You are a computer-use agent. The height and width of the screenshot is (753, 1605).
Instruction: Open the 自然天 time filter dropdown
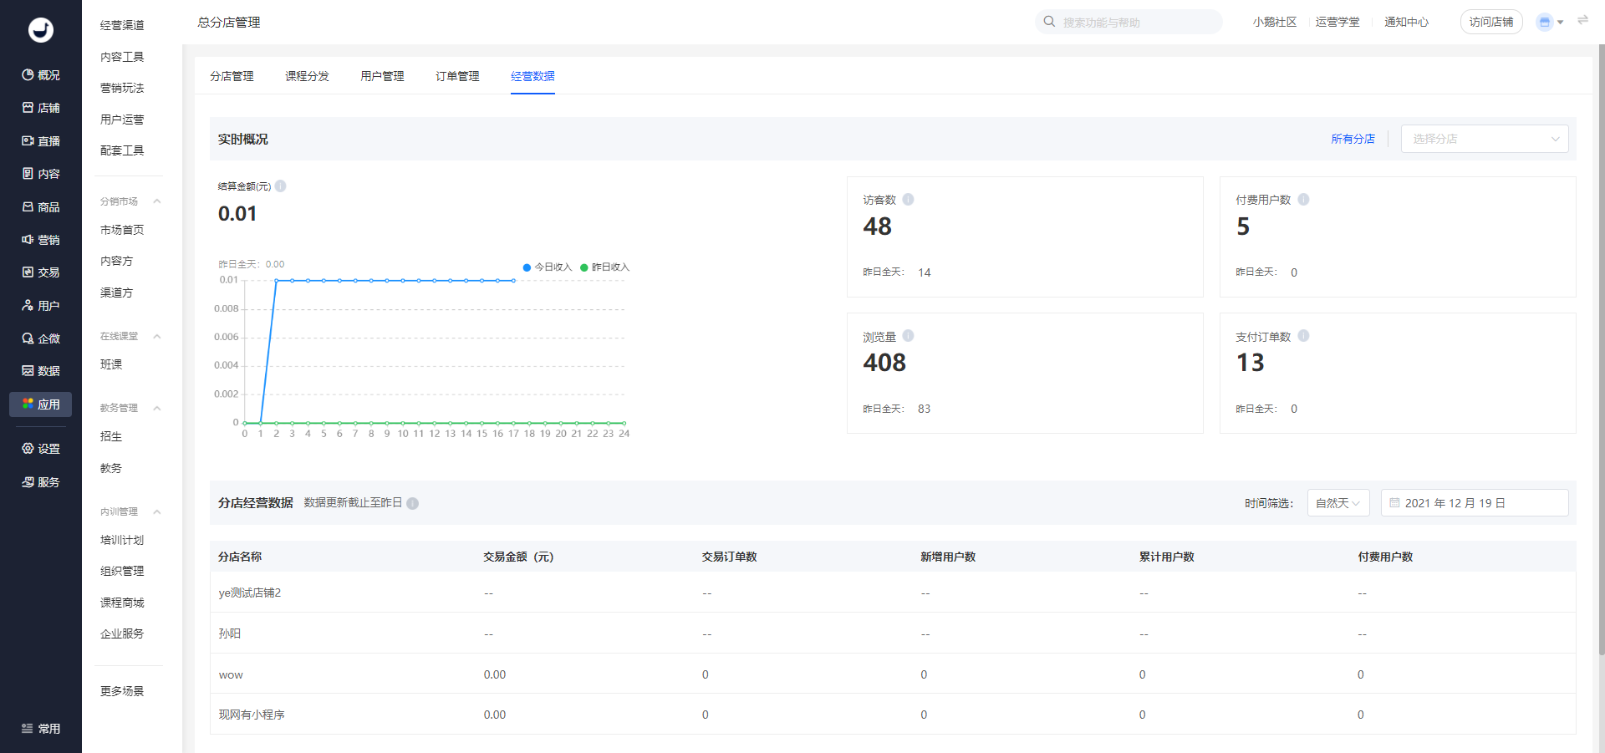[1338, 503]
